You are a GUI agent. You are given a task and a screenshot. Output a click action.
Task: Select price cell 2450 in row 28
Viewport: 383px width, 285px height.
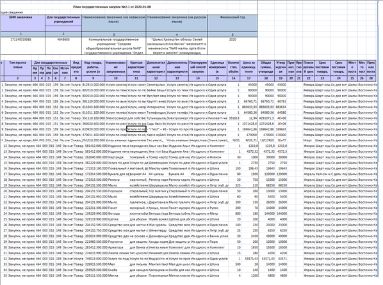point(250,236)
